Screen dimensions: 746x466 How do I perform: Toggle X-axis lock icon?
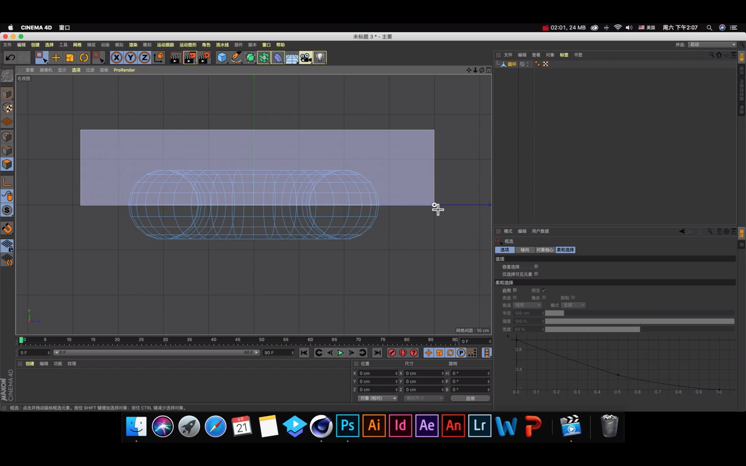pyautogui.click(x=116, y=58)
